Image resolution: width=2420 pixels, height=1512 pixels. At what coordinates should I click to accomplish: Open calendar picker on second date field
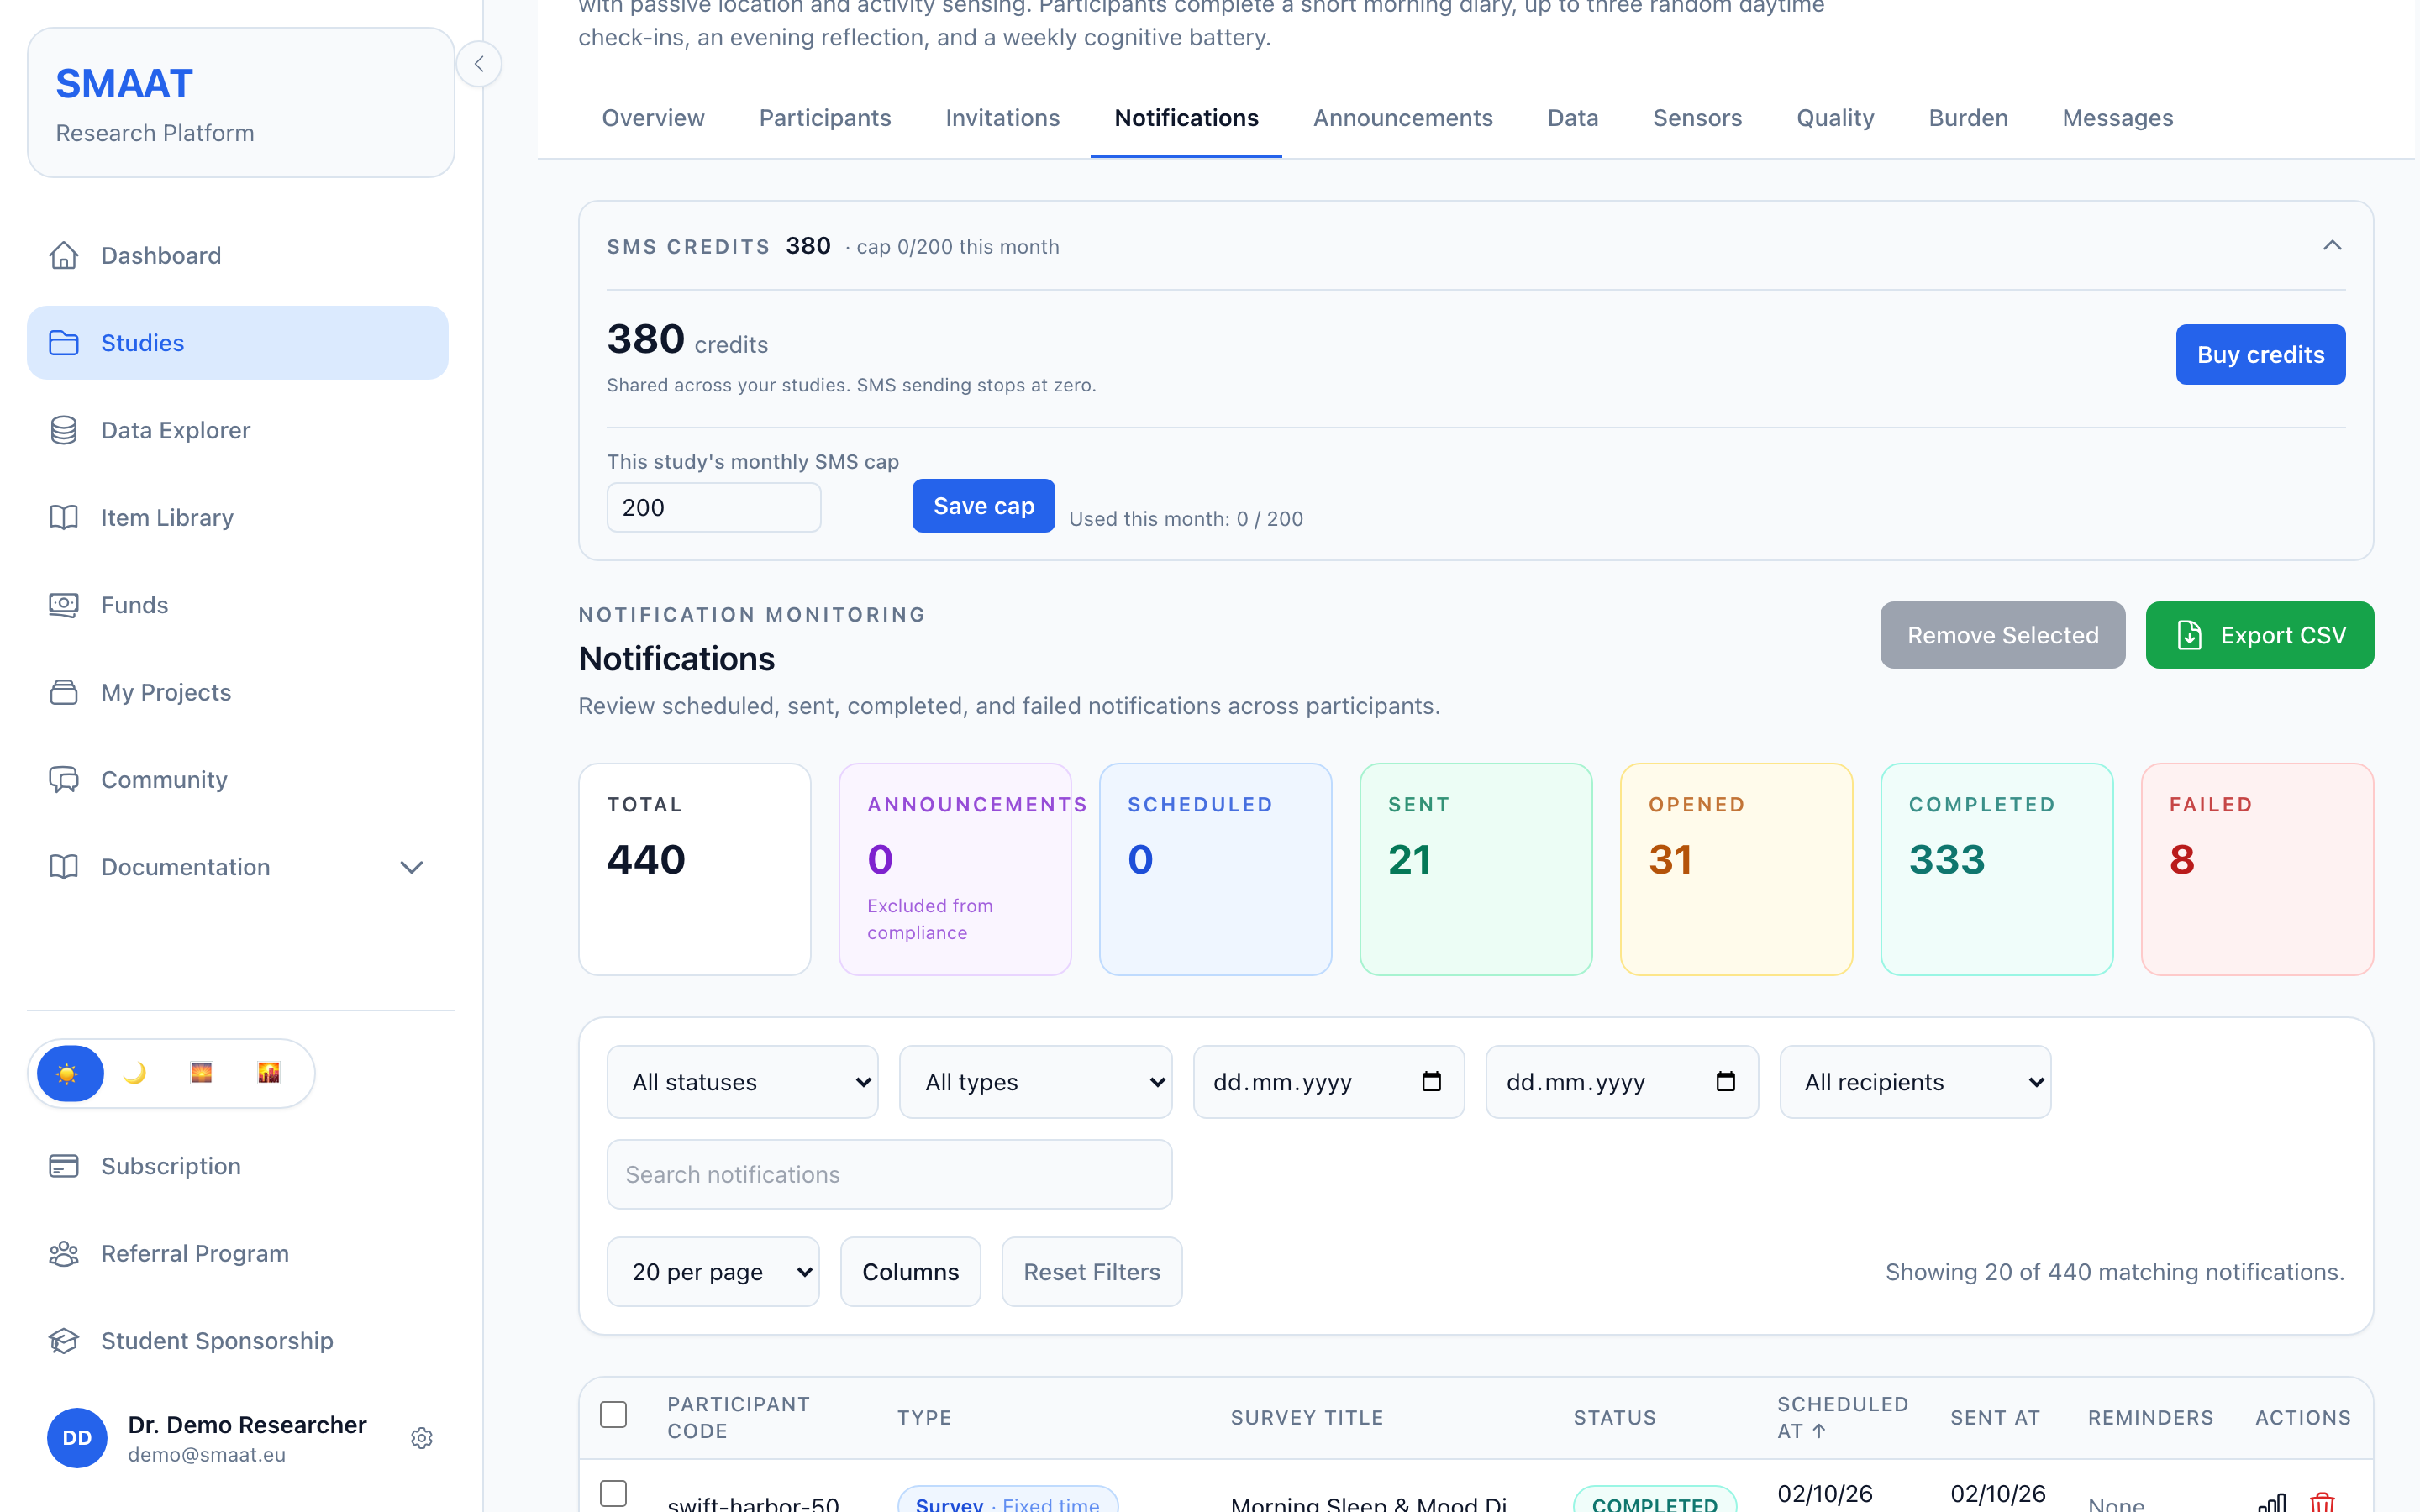1725,1081
